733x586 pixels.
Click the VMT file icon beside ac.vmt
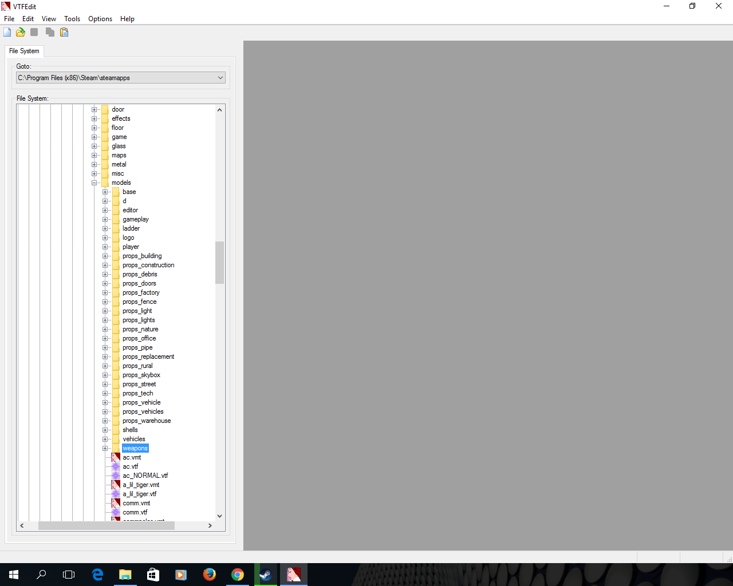click(x=116, y=457)
